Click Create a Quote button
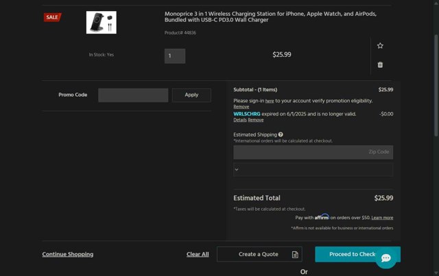439x276 pixels. click(x=259, y=254)
